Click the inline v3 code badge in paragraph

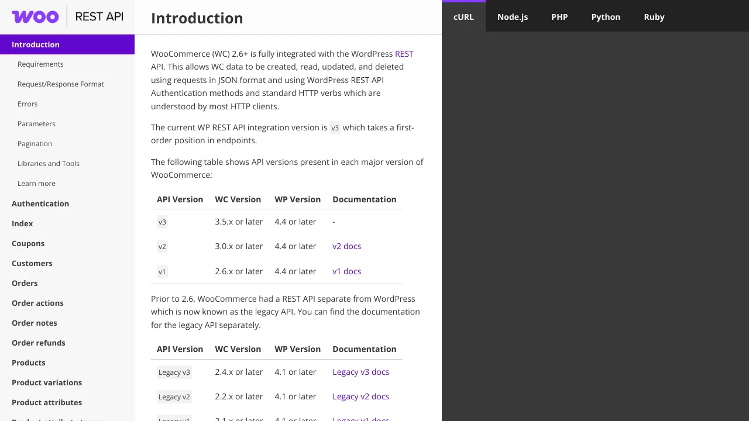[x=335, y=128]
